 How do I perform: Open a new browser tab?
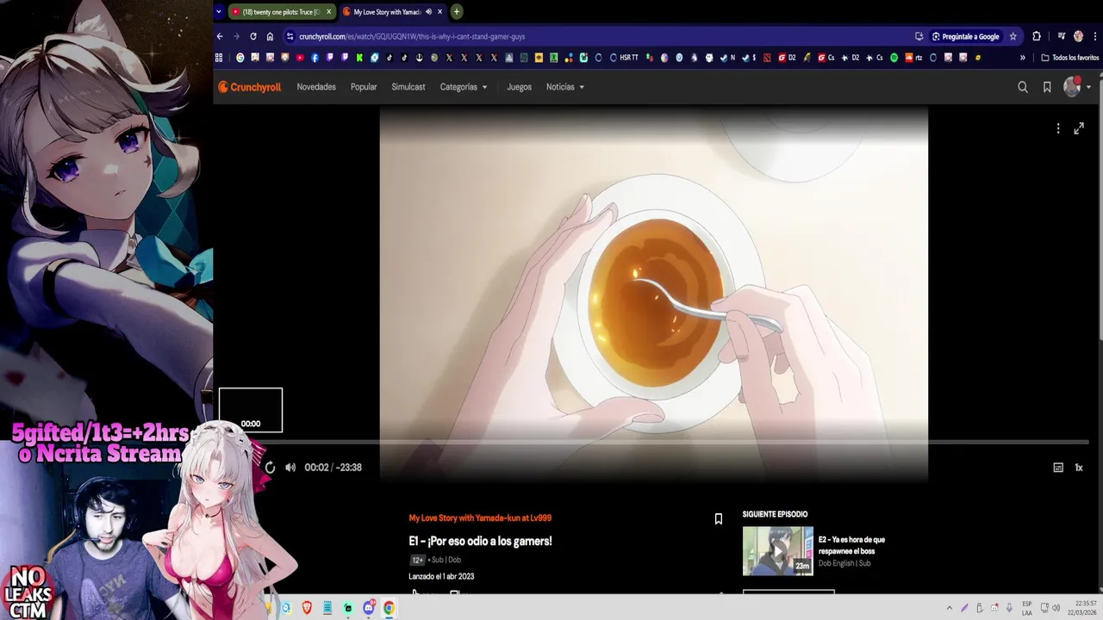(457, 12)
